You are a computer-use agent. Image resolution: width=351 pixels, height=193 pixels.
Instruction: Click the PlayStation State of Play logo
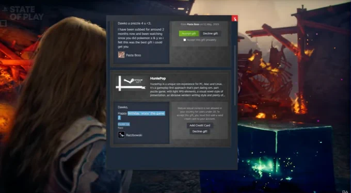click(x=23, y=13)
